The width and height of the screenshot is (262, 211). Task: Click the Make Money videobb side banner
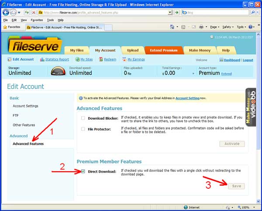tap(251, 107)
